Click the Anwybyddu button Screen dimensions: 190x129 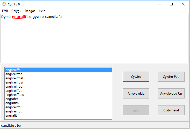(136, 93)
